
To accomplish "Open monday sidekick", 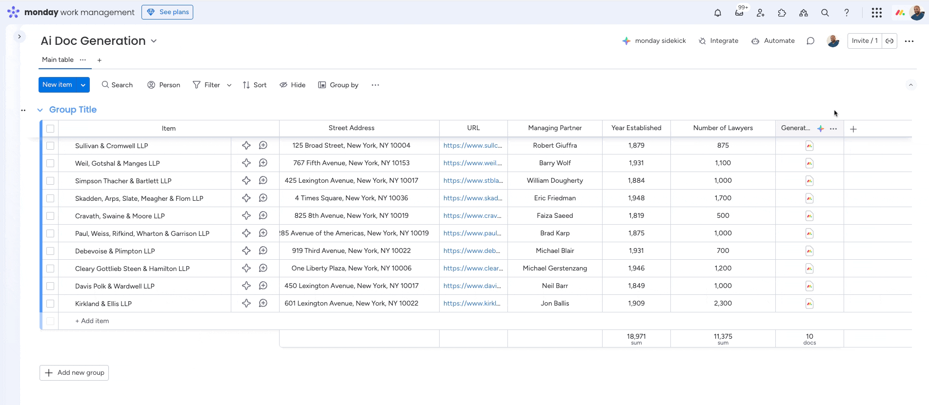I will (x=654, y=41).
